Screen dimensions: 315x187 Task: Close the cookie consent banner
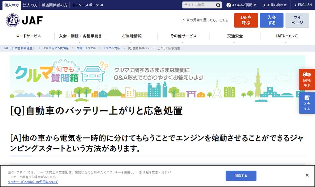click(307, 175)
